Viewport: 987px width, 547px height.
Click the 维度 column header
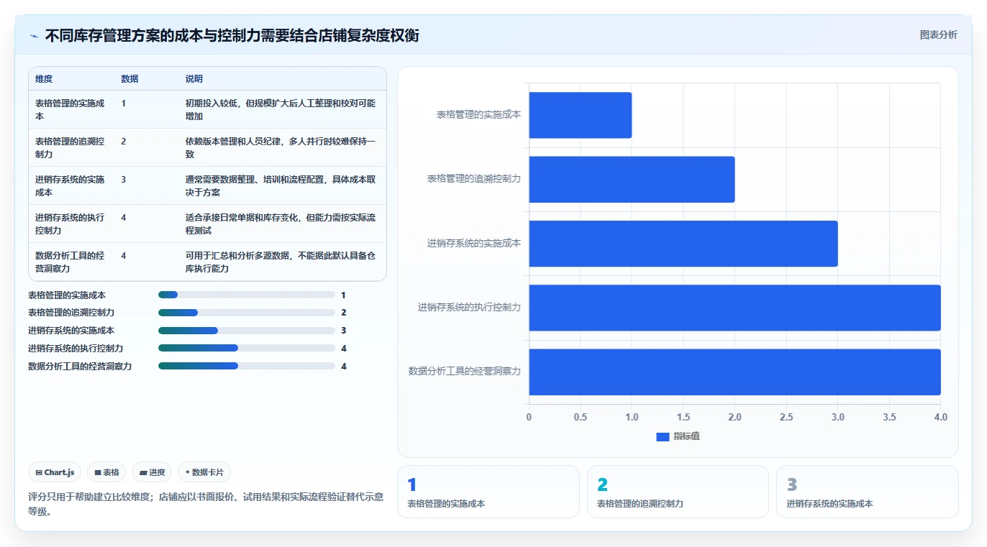click(x=44, y=79)
